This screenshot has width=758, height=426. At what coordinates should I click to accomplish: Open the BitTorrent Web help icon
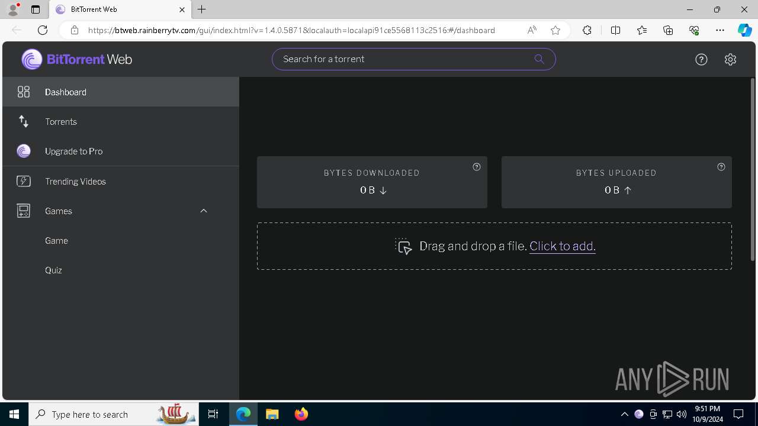point(701,59)
